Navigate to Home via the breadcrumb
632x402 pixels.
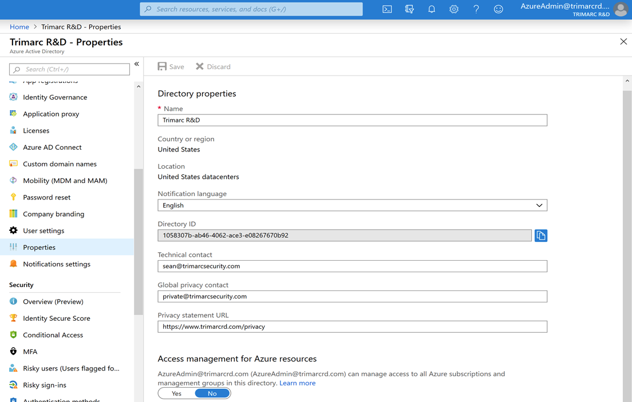click(x=19, y=26)
